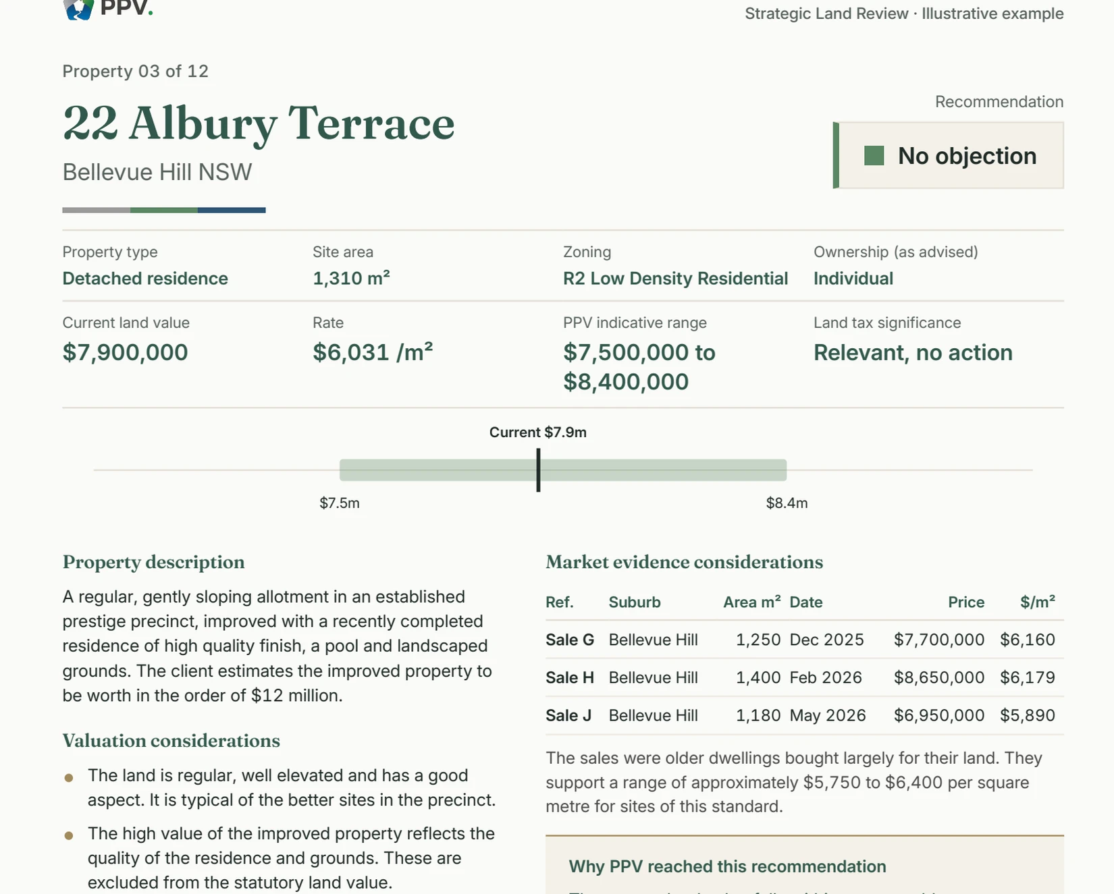Click the $7.5m range lower label

(340, 503)
